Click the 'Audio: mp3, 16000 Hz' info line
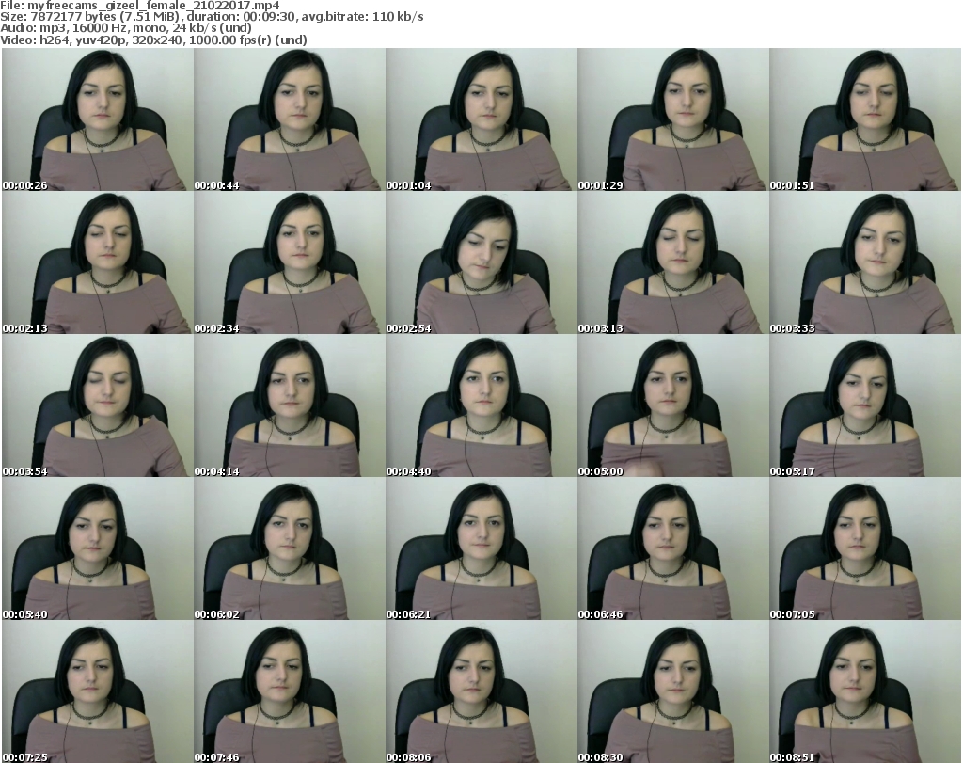The image size is (963, 763). click(126, 28)
